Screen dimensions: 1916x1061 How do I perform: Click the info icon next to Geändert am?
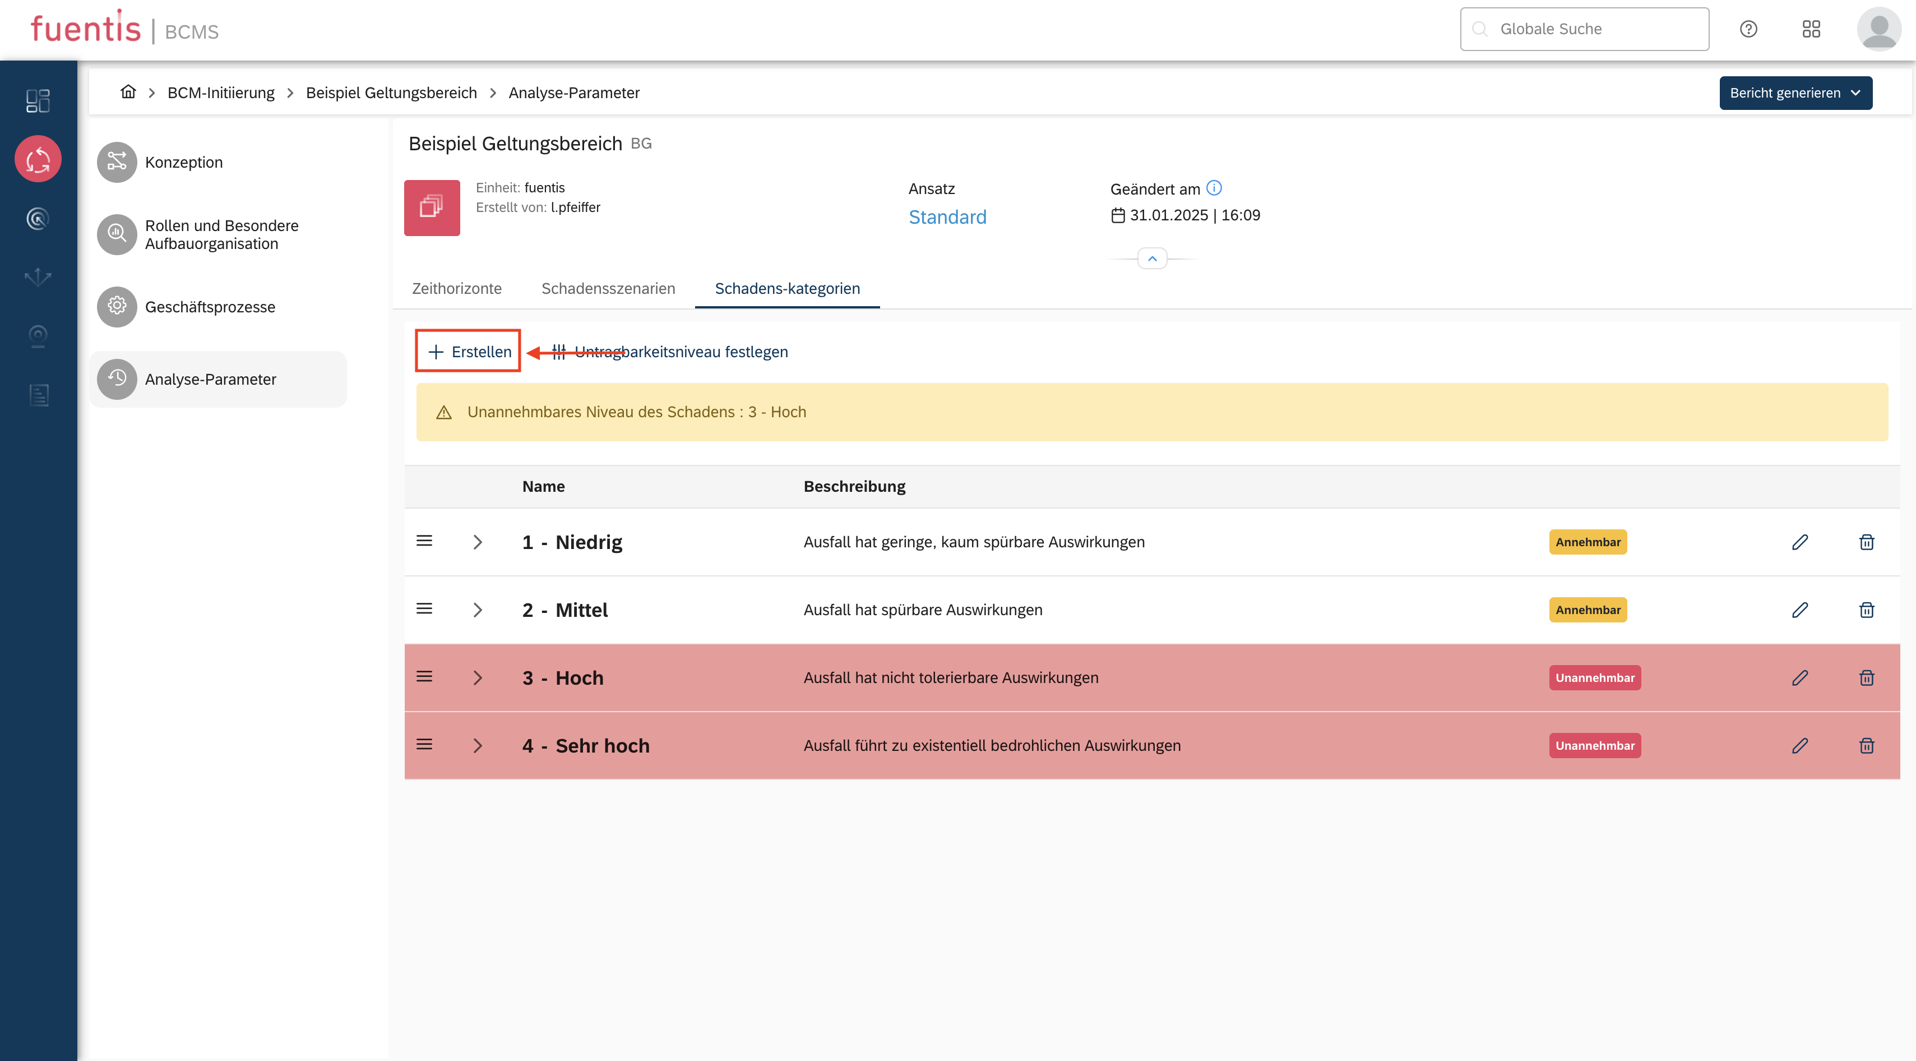point(1214,188)
